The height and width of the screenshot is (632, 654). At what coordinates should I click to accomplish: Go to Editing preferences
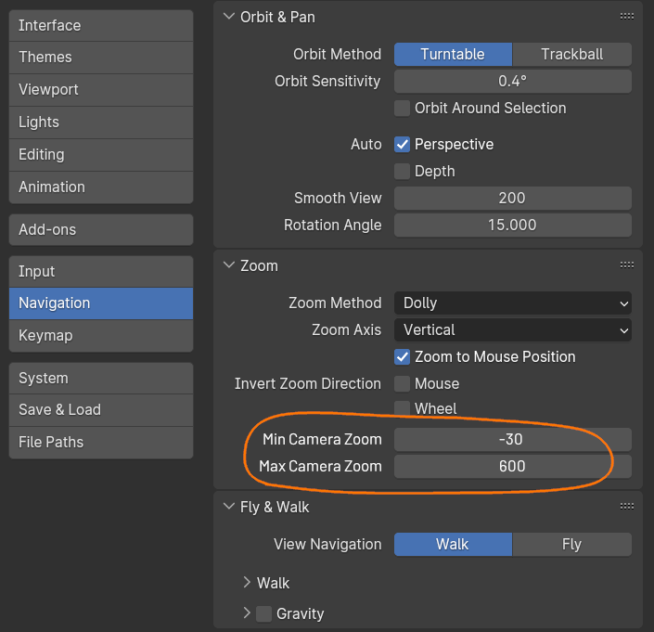pos(101,155)
